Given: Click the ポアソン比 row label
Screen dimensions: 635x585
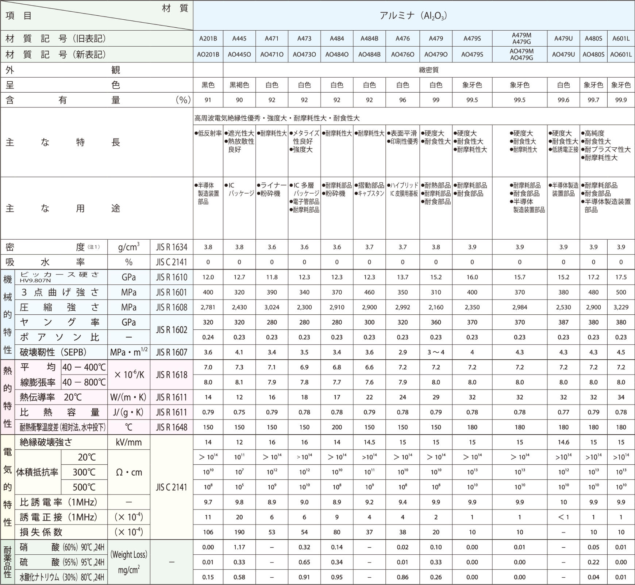Looking at the screenshot, I should click(59, 337).
